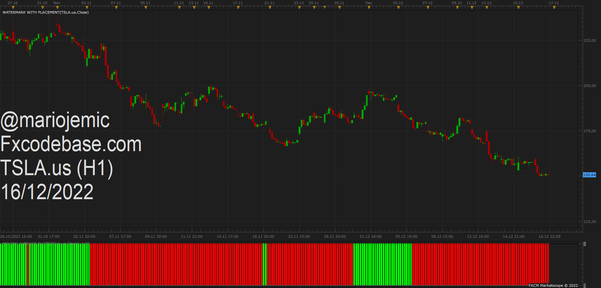Screen dimensions: 601x288
Task: Select the 11.12 day marker triangle
Action: [x=472, y=8]
